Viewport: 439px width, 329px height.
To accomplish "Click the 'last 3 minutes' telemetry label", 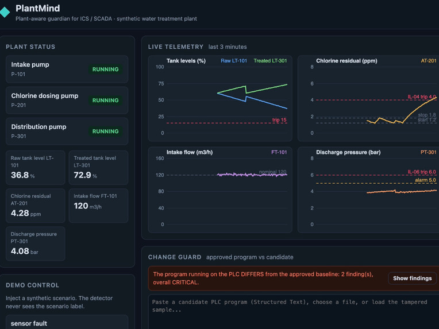I will coord(228,47).
